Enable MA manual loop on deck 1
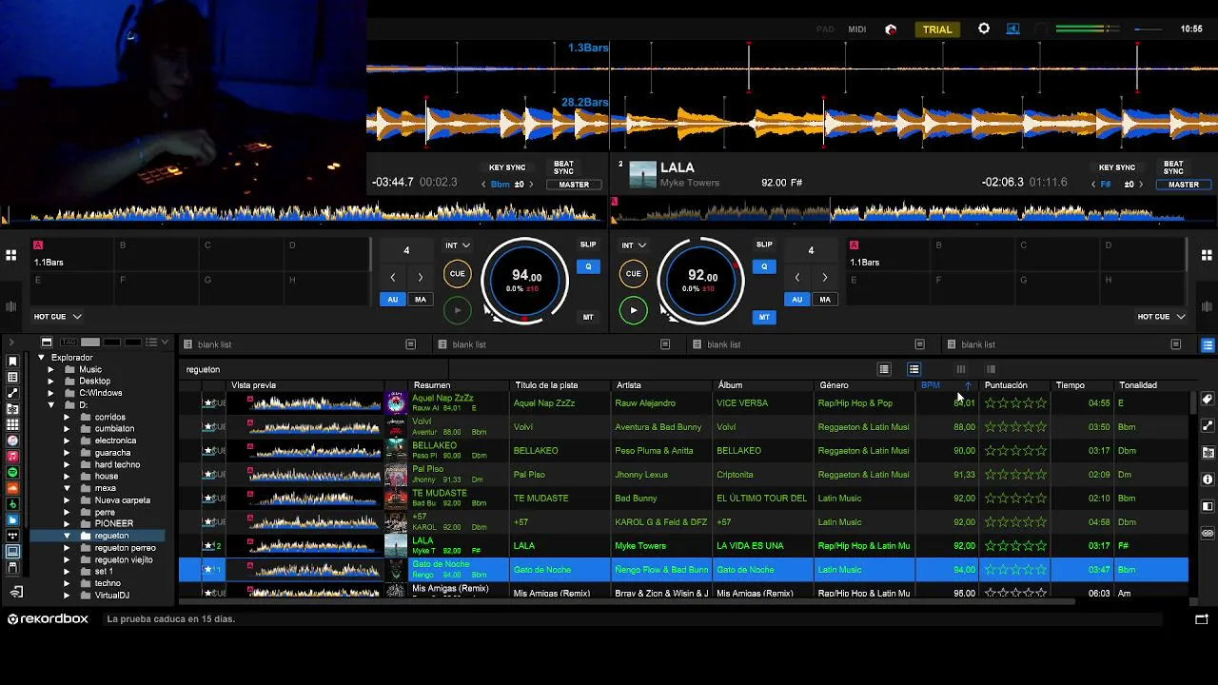 (420, 299)
